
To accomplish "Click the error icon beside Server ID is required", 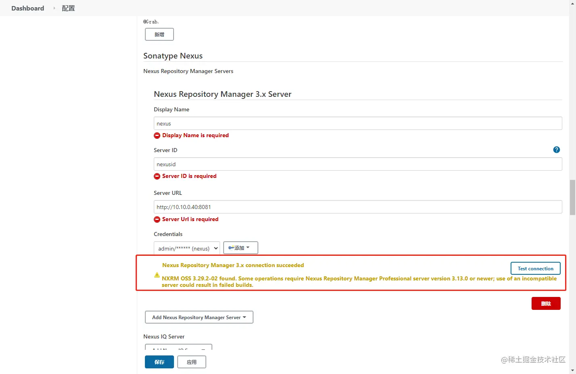I will [157, 176].
